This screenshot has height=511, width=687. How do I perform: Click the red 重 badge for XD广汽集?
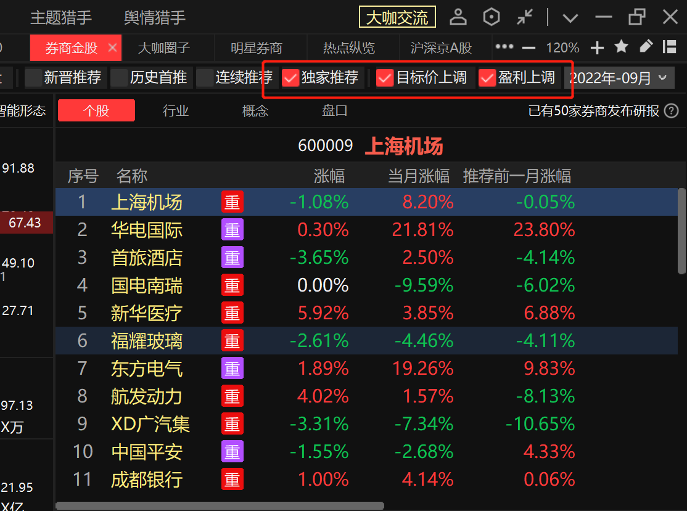pyautogui.click(x=232, y=424)
